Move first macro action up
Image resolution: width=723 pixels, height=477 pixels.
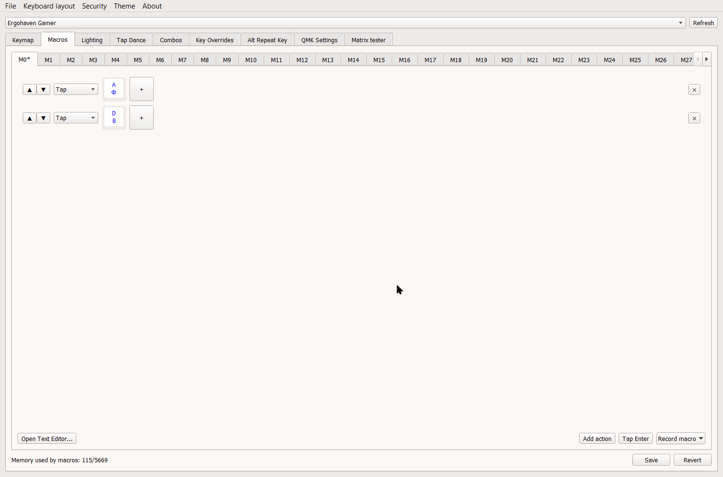tap(29, 90)
